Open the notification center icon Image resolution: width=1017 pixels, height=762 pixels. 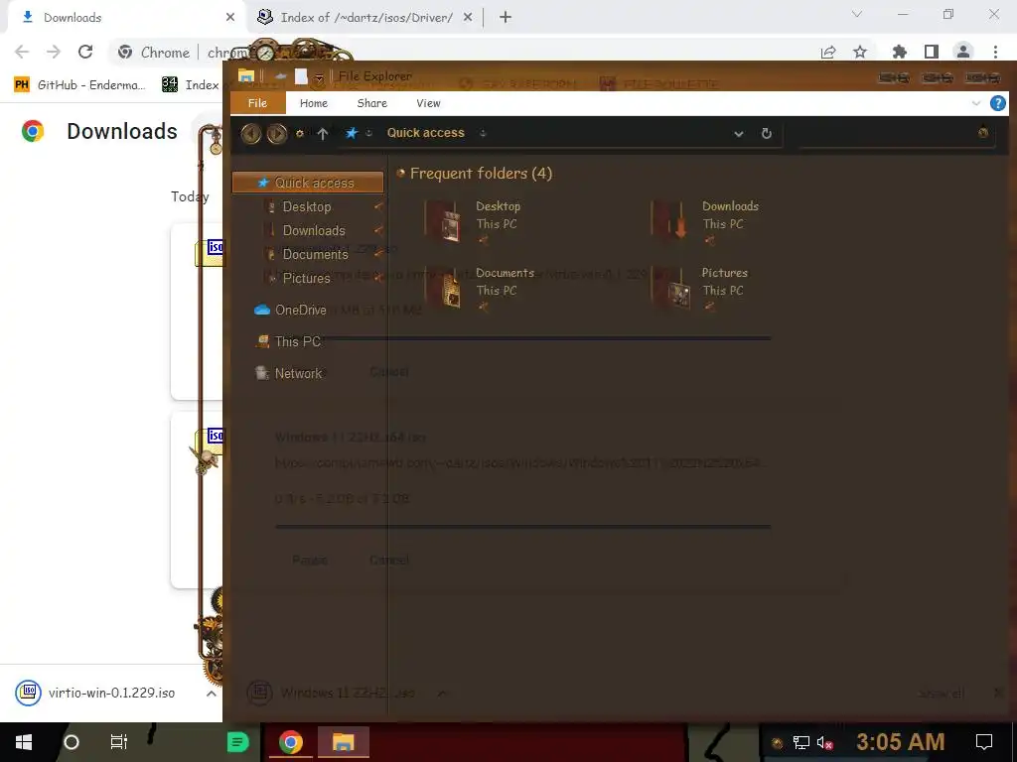tap(984, 742)
